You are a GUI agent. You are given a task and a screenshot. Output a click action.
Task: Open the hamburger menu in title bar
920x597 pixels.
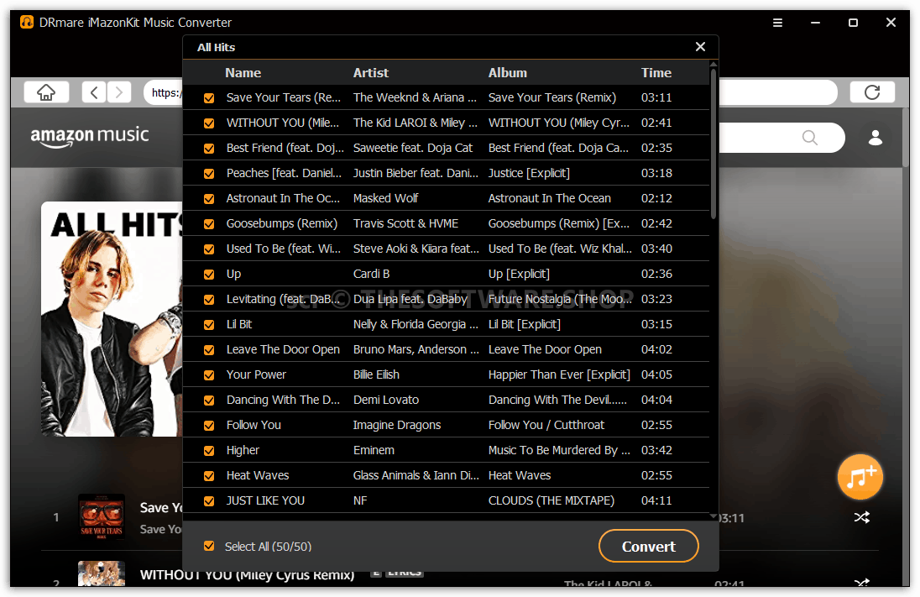click(777, 23)
